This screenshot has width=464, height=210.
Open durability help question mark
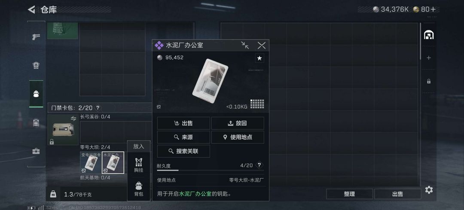(x=259, y=165)
